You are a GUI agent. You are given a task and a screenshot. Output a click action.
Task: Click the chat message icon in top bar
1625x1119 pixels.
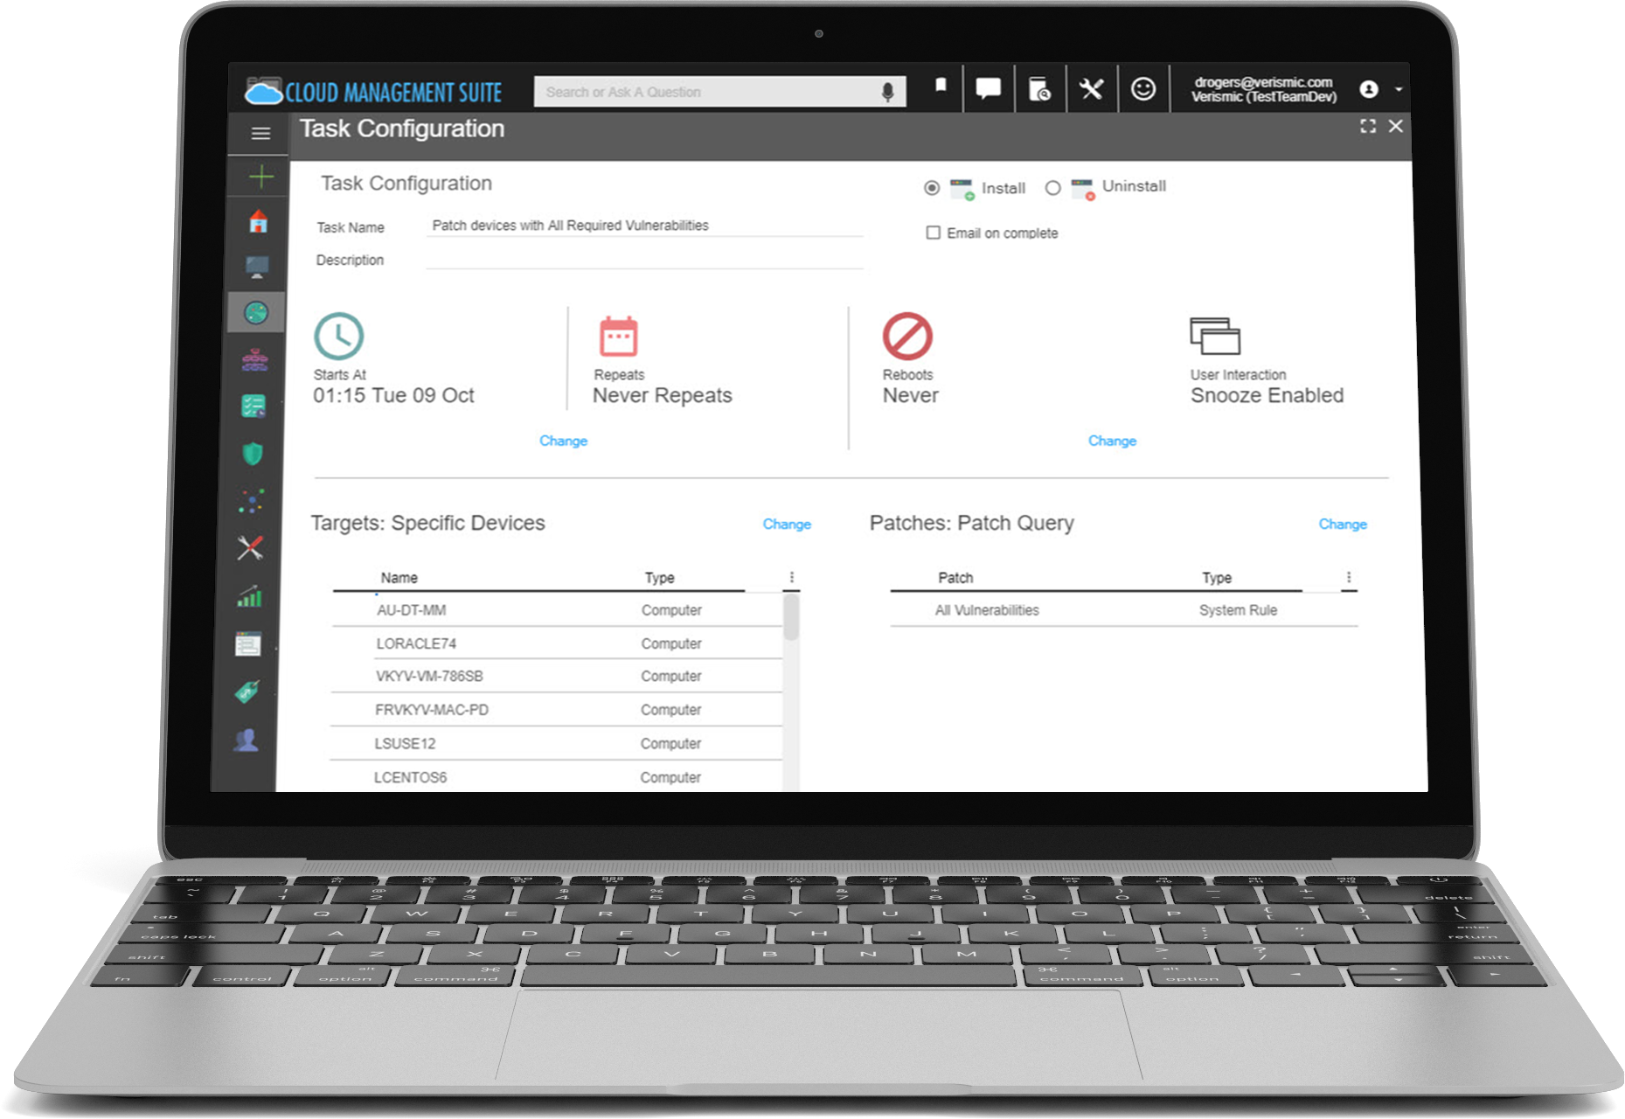point(988,89)
